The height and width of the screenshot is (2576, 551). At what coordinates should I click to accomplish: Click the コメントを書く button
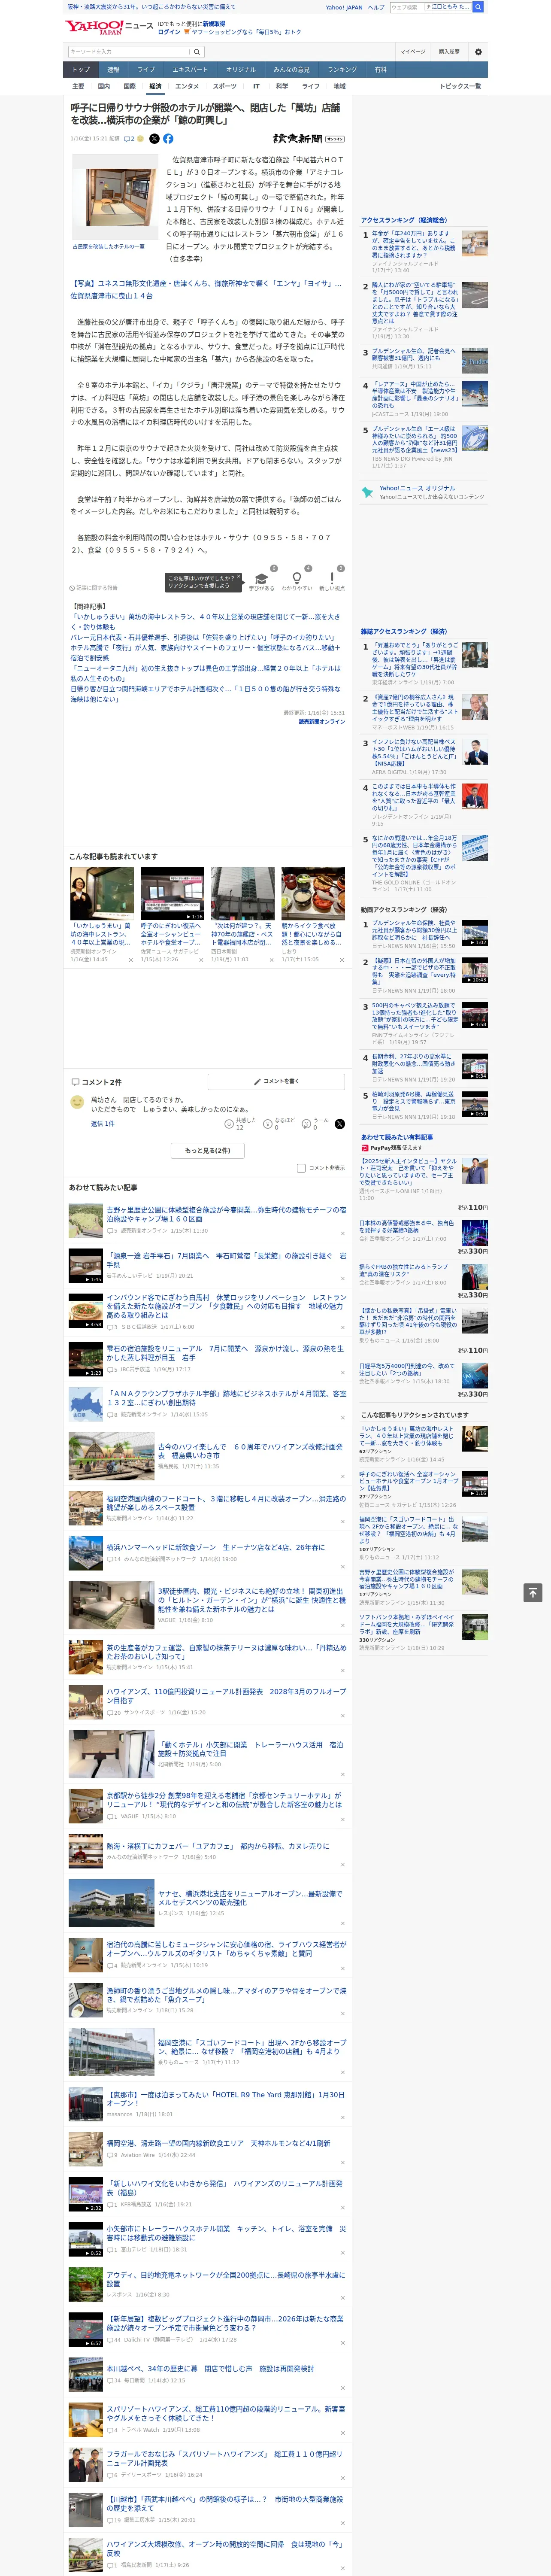pos(276,1082)
